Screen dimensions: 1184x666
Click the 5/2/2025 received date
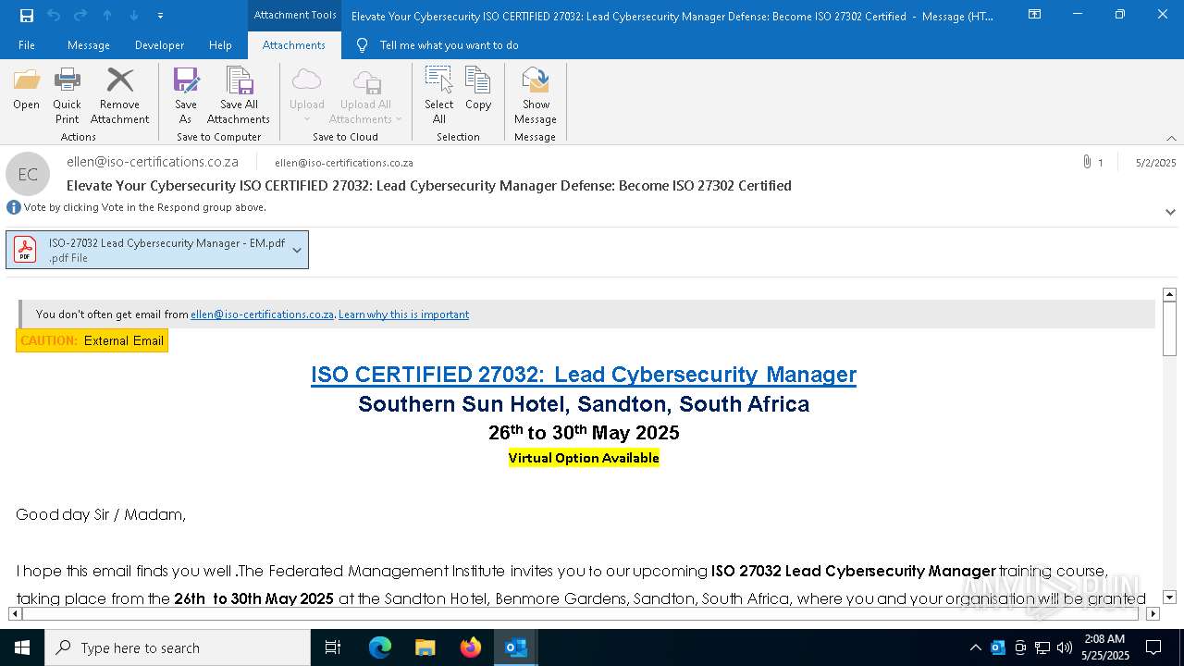pyautogui.click(x=1155, y=163)
